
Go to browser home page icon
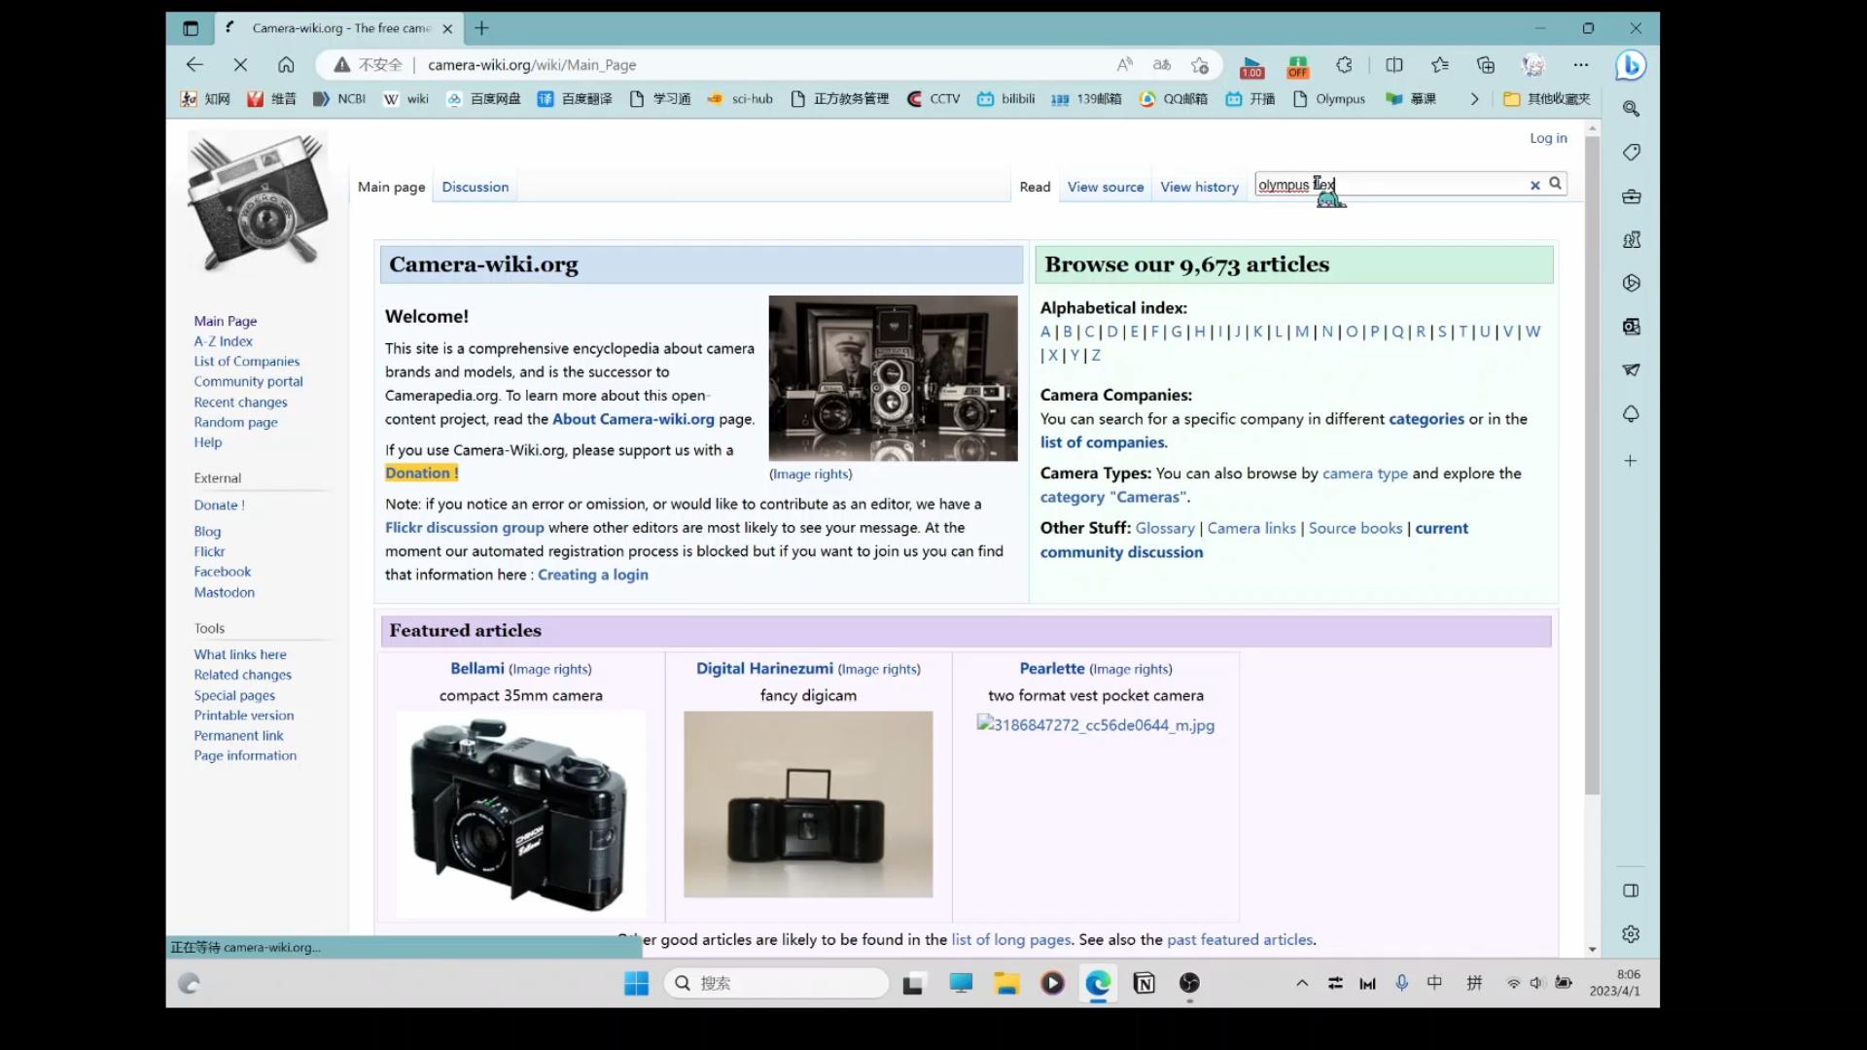coord(286,64)
